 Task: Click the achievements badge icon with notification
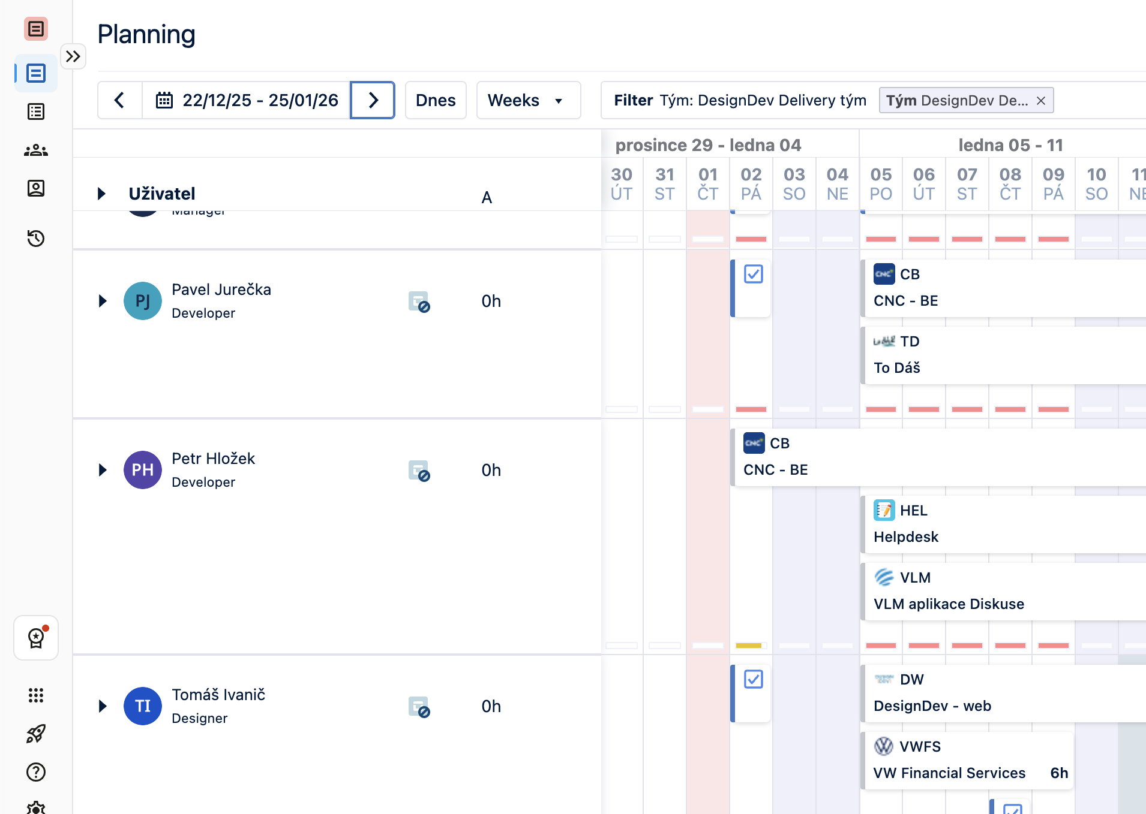coord(36,638)
